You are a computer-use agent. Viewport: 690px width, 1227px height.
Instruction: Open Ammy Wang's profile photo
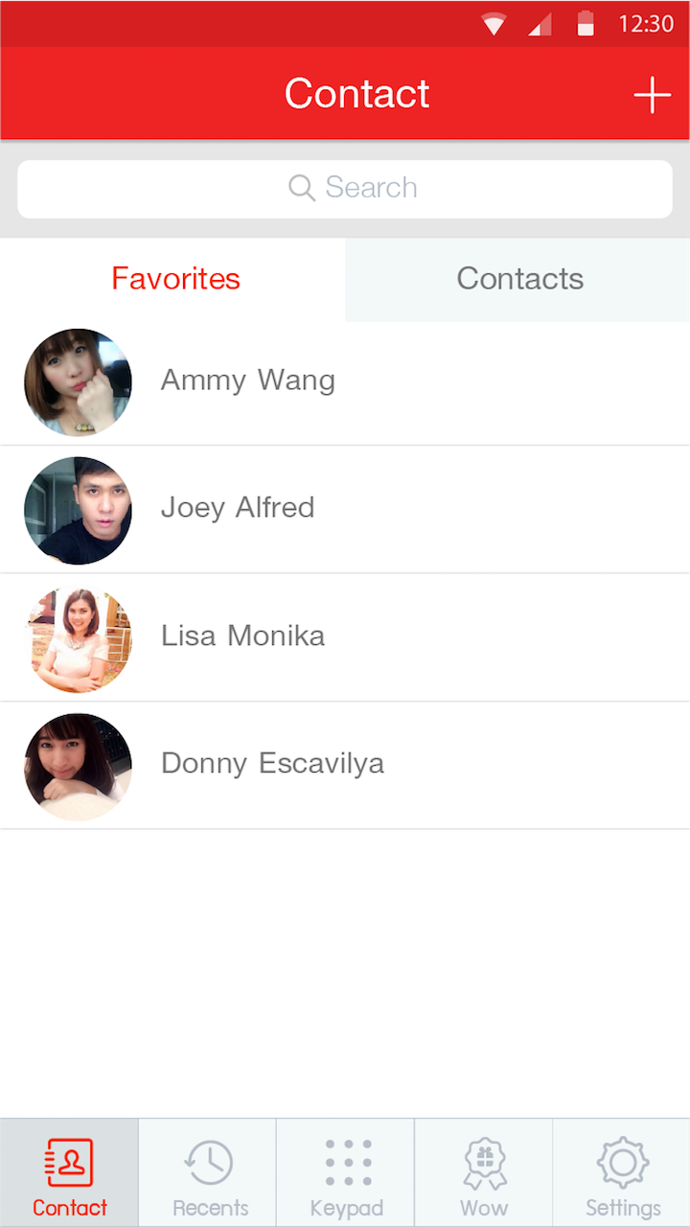pos(78,382)
